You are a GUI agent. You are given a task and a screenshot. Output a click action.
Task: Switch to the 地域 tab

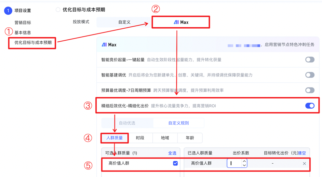(165, 138)
